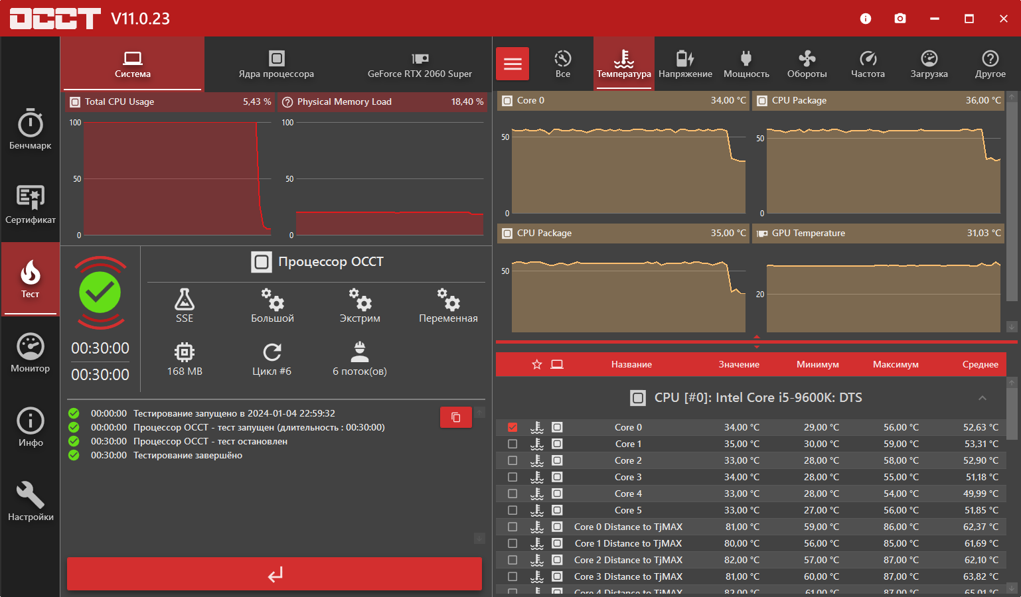The width and height of the screenshot is (1021, 597).
Task: Click the info icon in title bar
Action: click(866, 19)
